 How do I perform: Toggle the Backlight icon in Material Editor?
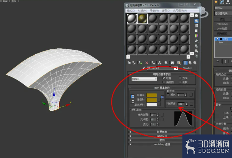tap(196, 21)
